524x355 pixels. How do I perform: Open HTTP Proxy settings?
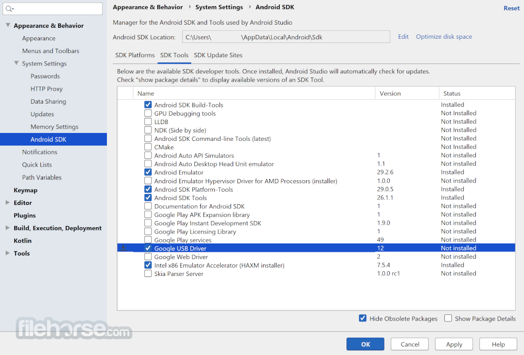point(47,89)
